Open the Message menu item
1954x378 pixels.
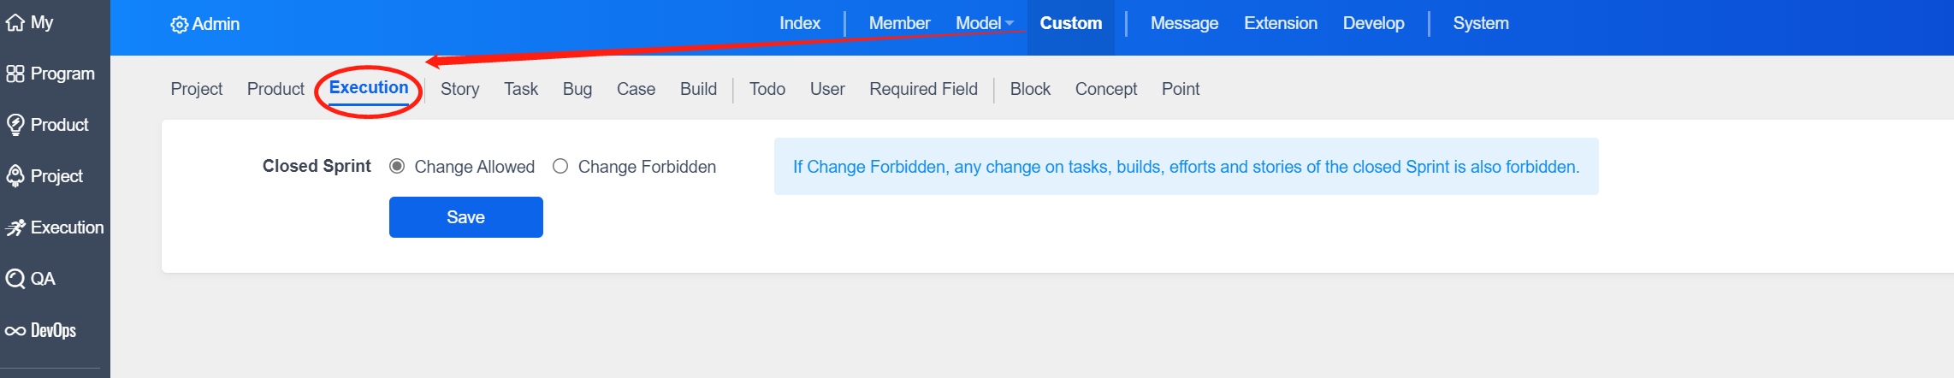click(x=1184, y=23)
